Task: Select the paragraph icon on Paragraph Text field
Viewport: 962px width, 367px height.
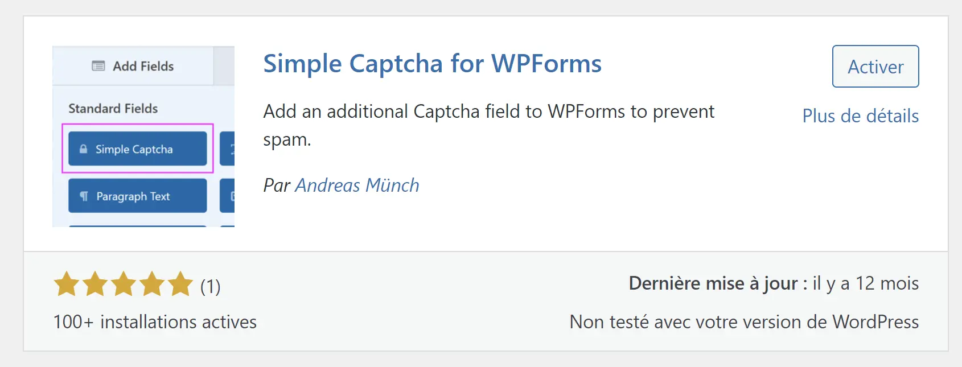Action: (83, 195)
